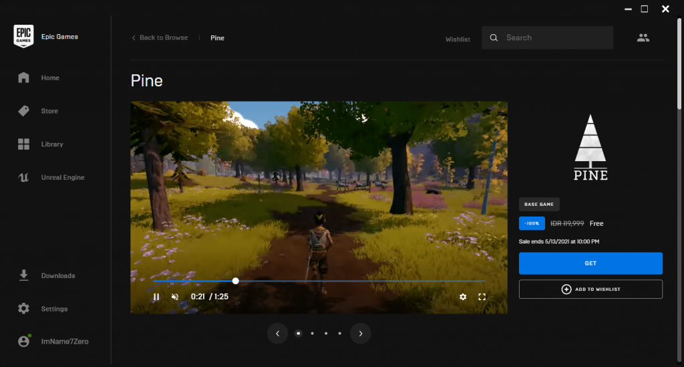Click the 0:21 / 1:25 timestamp
Viewport: 684px width, 367px height.
[x=210, y=296]
